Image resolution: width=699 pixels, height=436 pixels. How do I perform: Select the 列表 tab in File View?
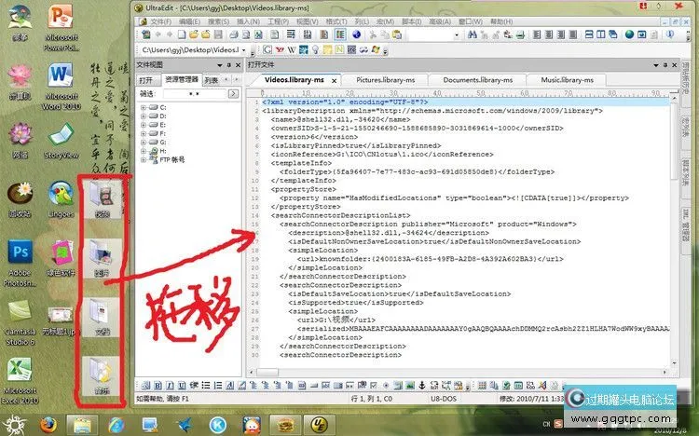click(x=212, y=80)
